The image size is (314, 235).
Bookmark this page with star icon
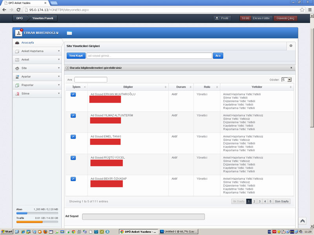coord(302,10)
